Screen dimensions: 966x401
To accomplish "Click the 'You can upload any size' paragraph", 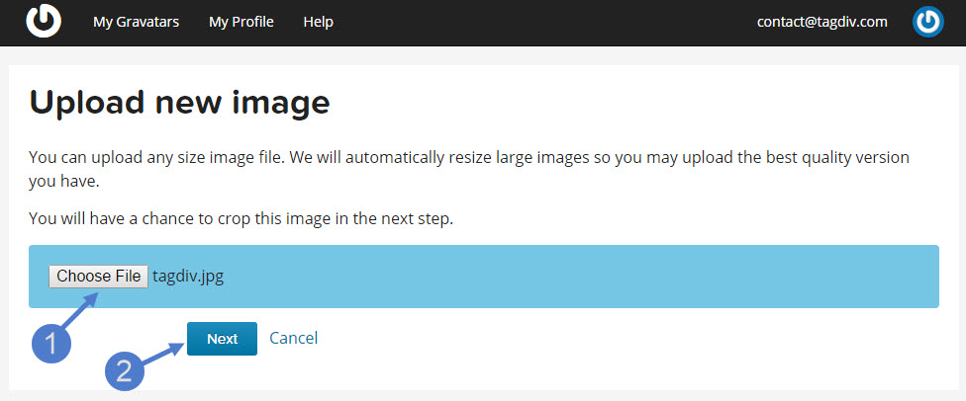I will click(469, 170).
